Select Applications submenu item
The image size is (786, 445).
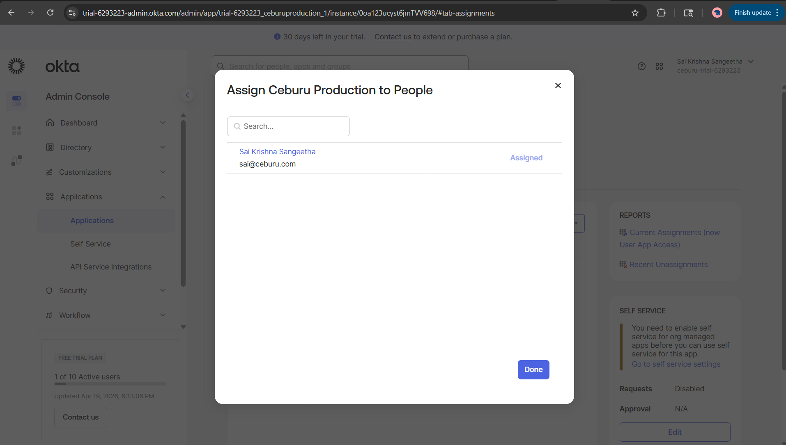[x=106, y=221]
